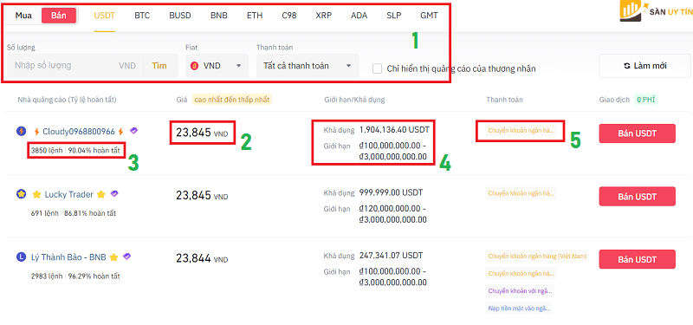The height and width of the screenshot is (325, 693).
Task: Click price sort tag cao nhất đến thấp nhất
Action: pos(231,100)
